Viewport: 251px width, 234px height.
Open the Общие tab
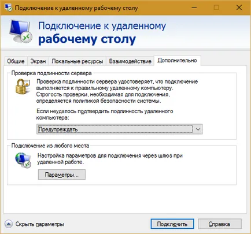click(16, 61)
